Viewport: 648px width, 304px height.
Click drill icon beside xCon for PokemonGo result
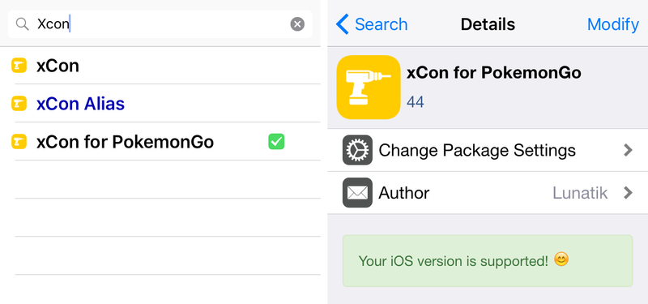pyautogui.click(x=19, y=141)
